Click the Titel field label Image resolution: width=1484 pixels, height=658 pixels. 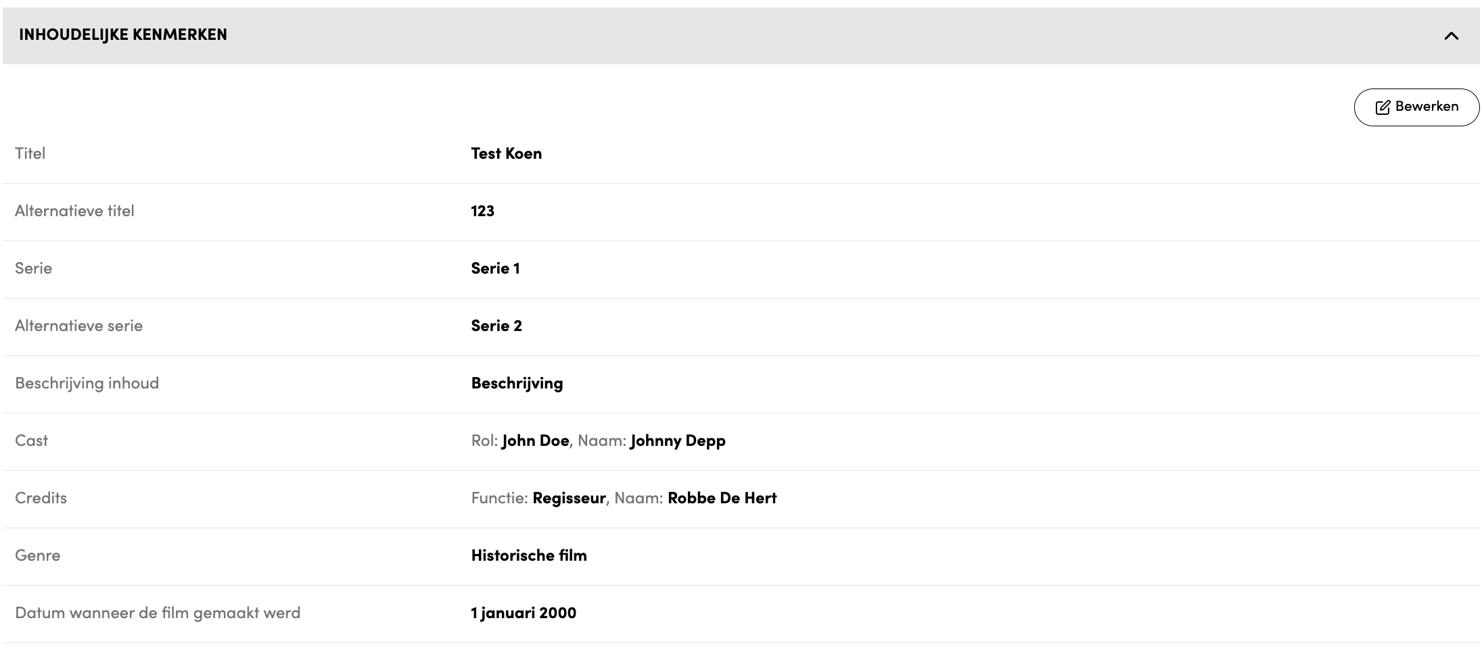point(30,153)
